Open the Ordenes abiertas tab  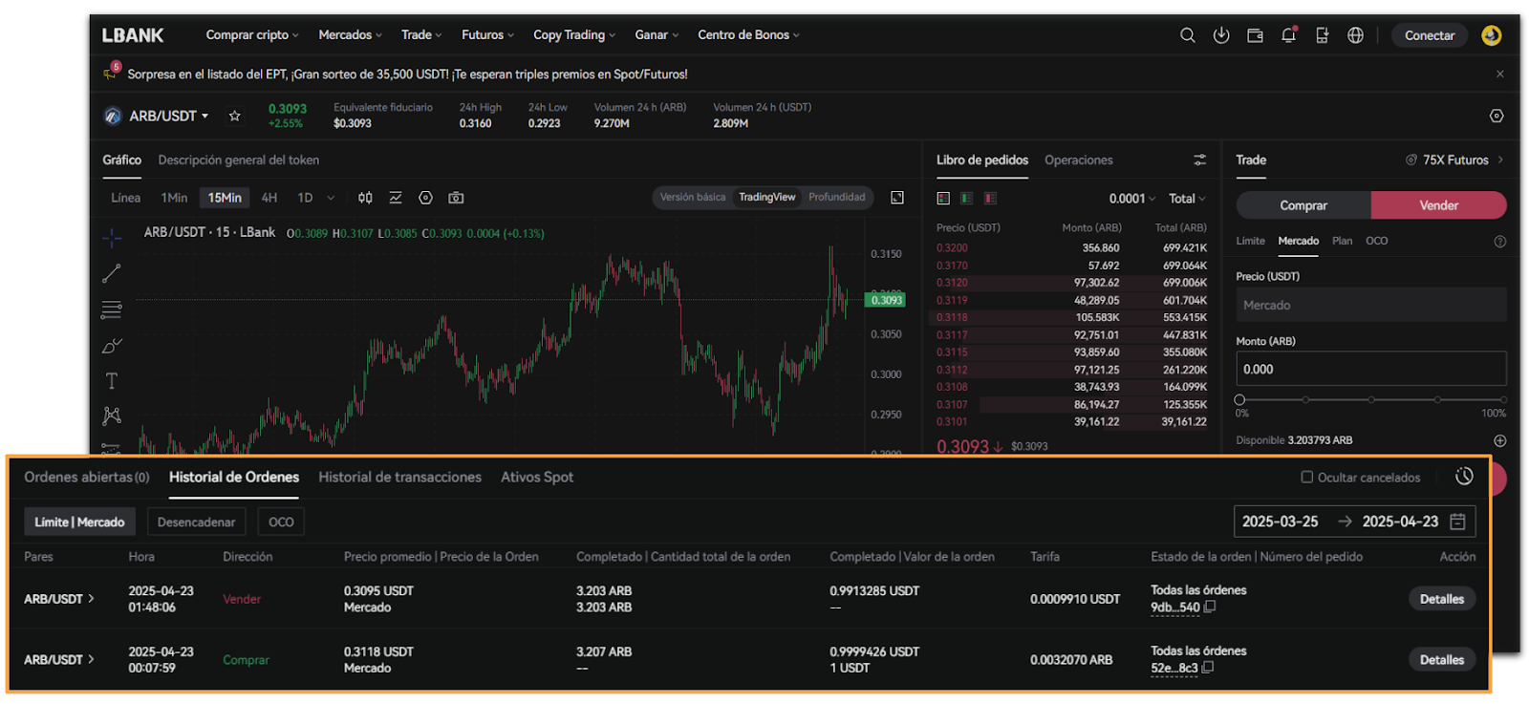click(87, 477)
